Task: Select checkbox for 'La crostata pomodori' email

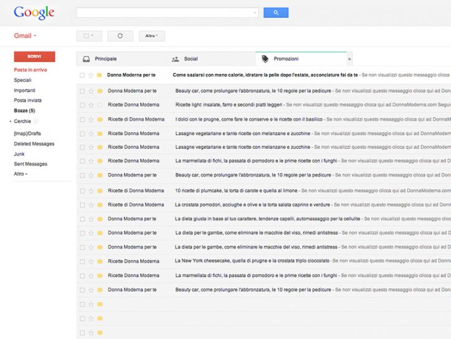Action: pos(82,205)
